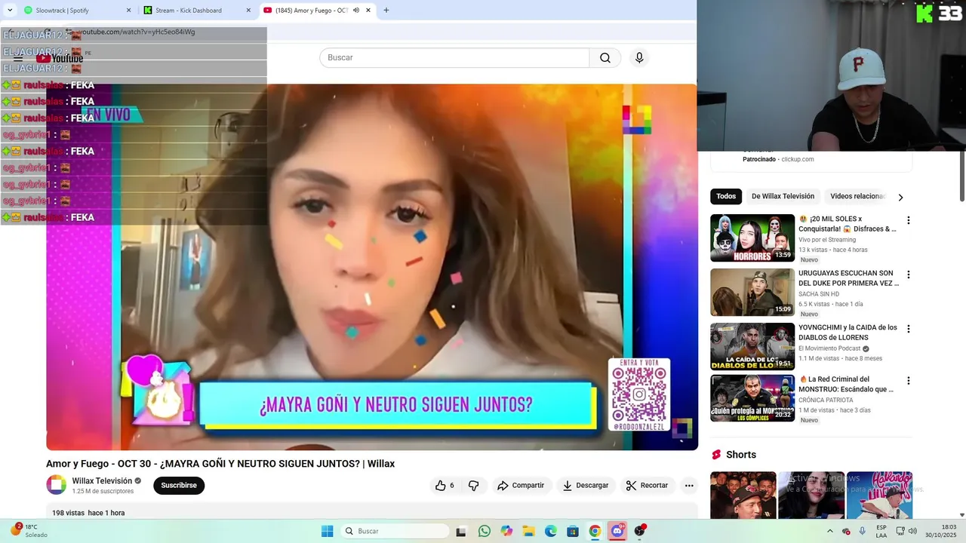Image resolution: width=966 pixels, height=543 pixels.
Task: Open the Willax Televisión channel name link
Action: [102, 481]
